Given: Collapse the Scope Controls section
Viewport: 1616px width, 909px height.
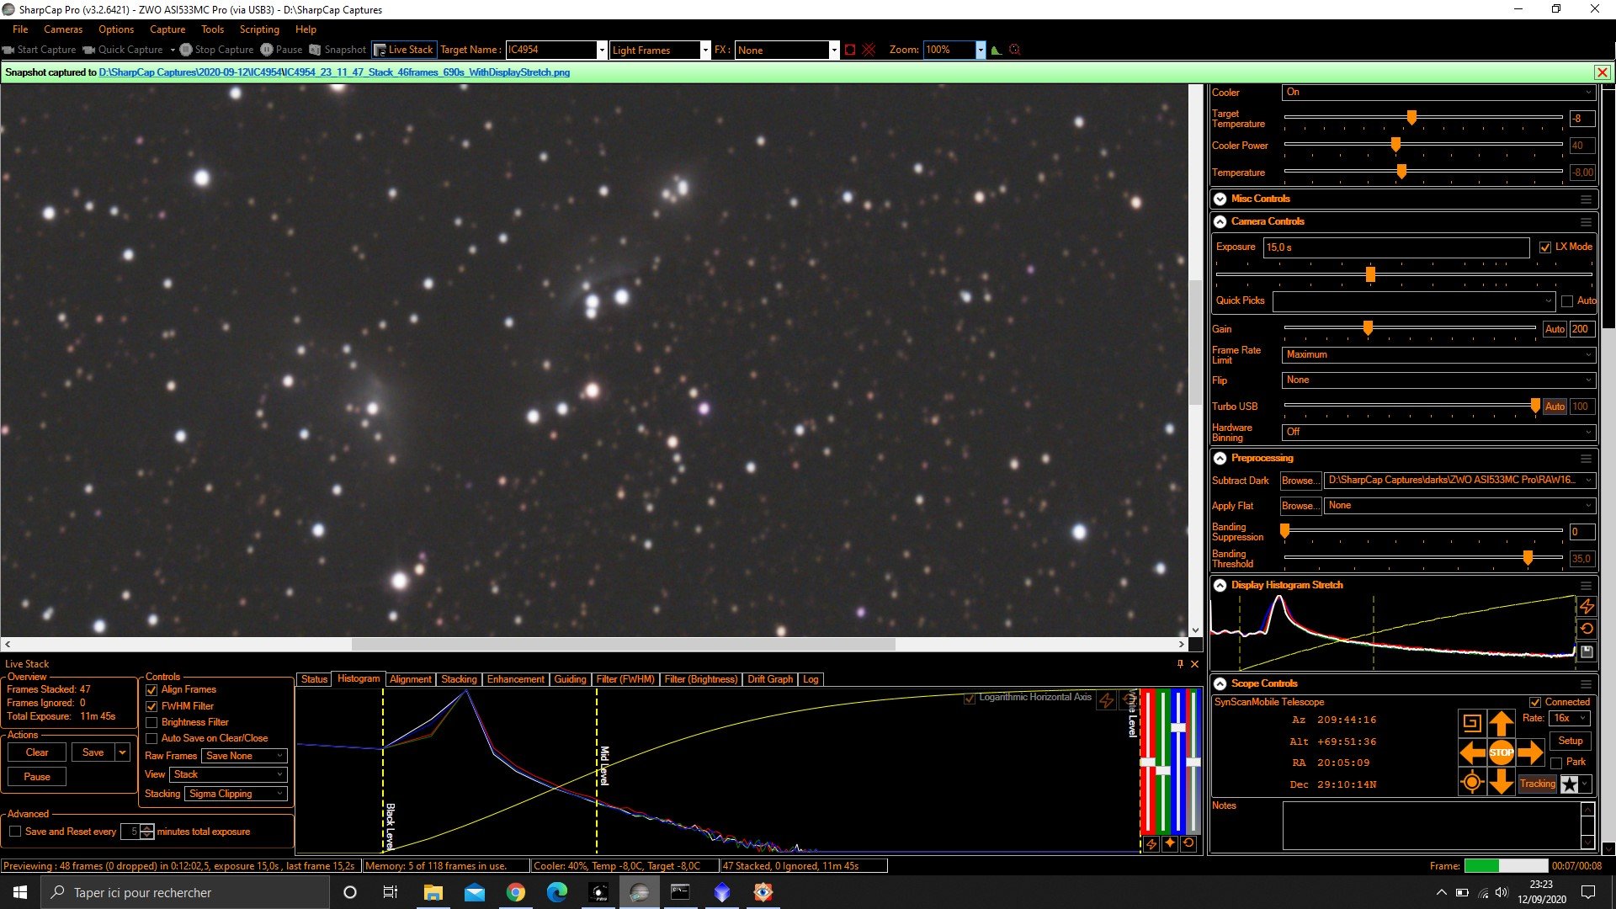Looking at the screenshot, I should coord(1220,684).
